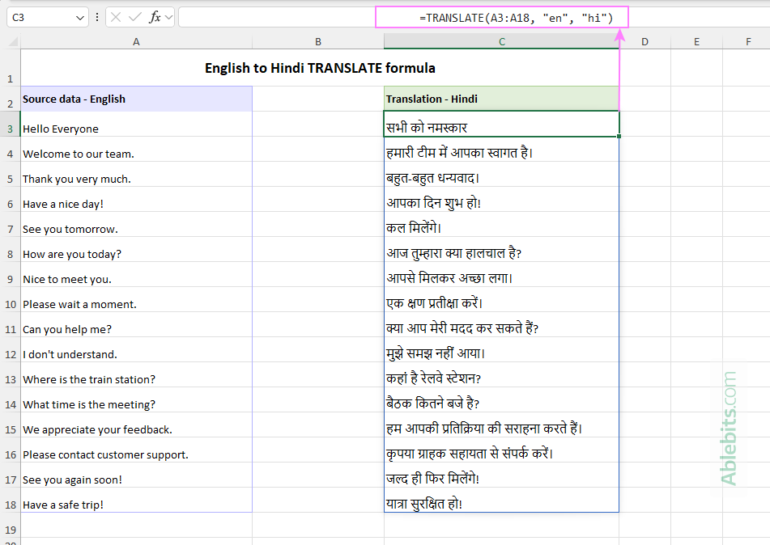Select the cell 'How are you today?'
The width and height of the screenshot is (770, 545).
[x=136, y=249]
